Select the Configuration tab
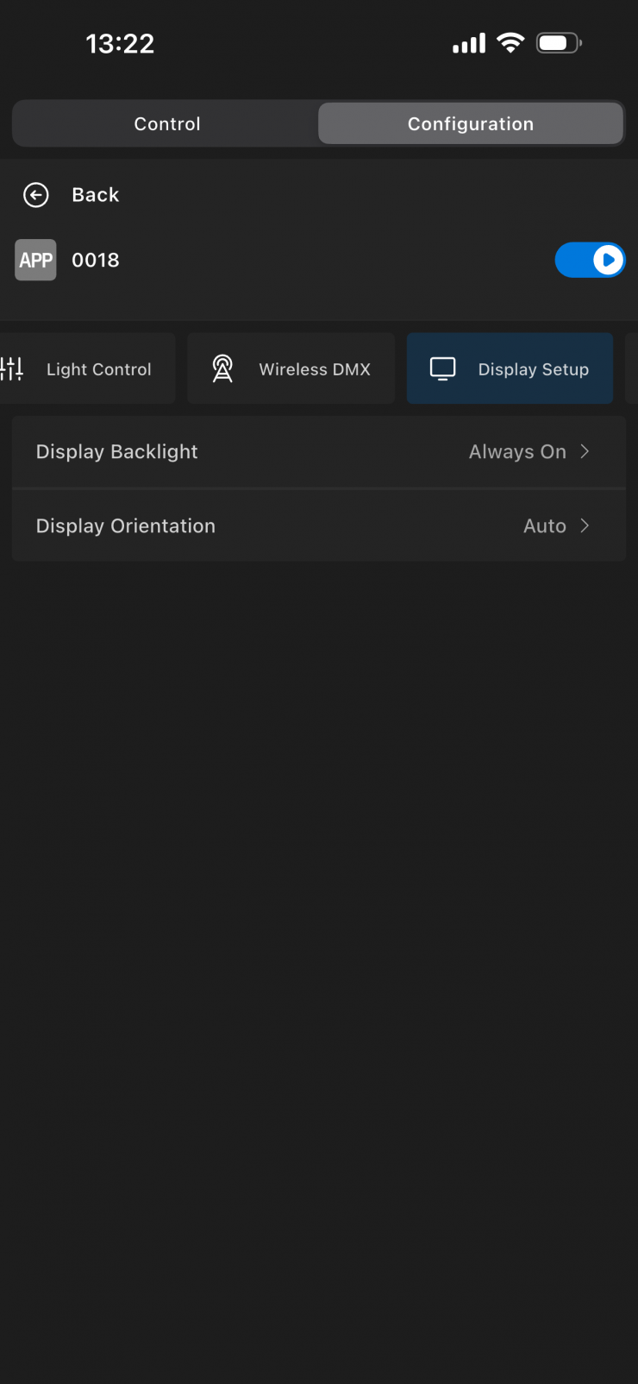638x1384 pixels. [x=471, y=123]
